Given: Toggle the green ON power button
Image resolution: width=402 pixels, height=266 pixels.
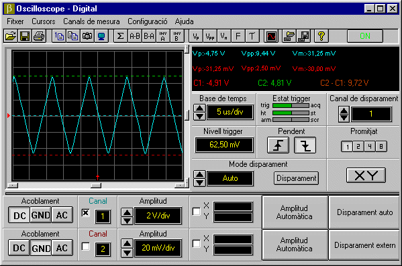Looking at the screenshot, I should click(x=365, y=36).
